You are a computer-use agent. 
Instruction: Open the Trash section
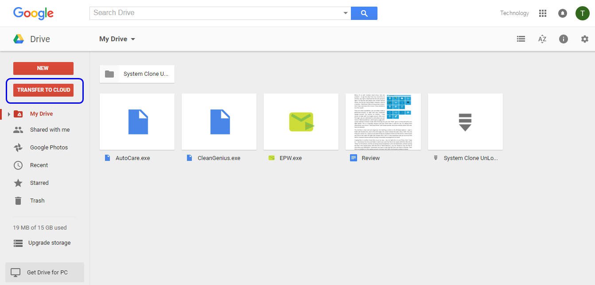(37, 201)
